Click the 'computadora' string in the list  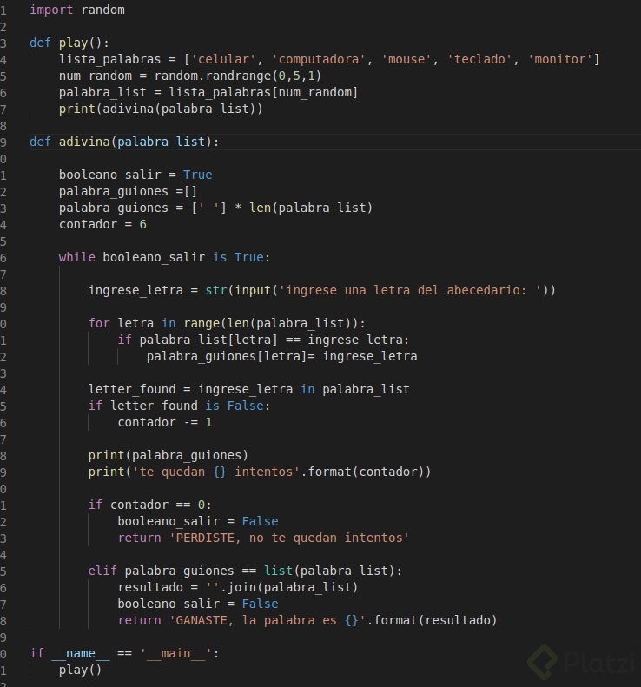319,59
